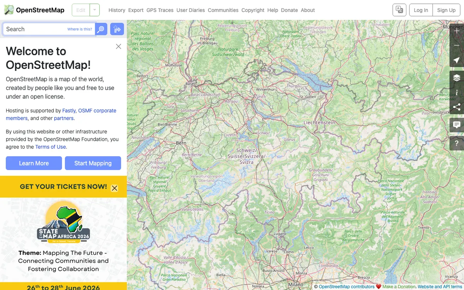The height and width of the screenshot is (290, 464).
Task: Click the Bern city label on map
Action: point(181,143)
